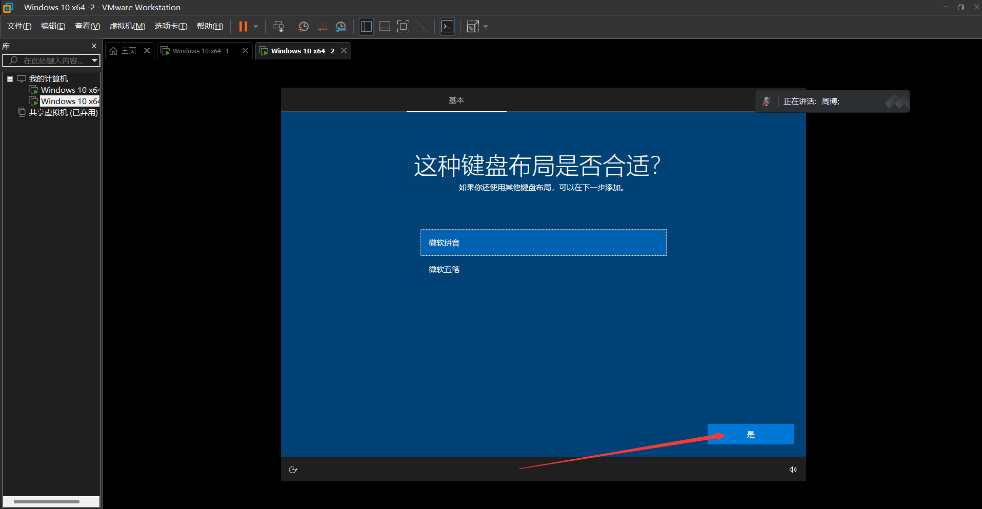Screen dimensions: 982x509
Task: Click the 是 button to confirm layout
Action: click(751, 434)
